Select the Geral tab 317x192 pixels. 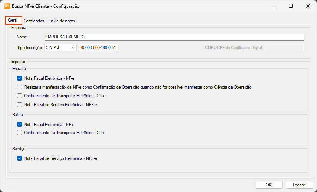(13, 20)
